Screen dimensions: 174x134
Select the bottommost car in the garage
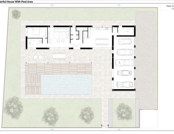coord(124,84)
